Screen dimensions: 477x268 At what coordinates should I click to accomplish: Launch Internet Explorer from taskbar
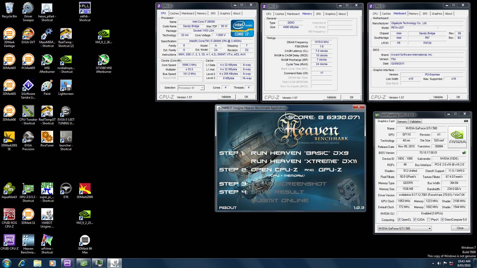(22, 263)
